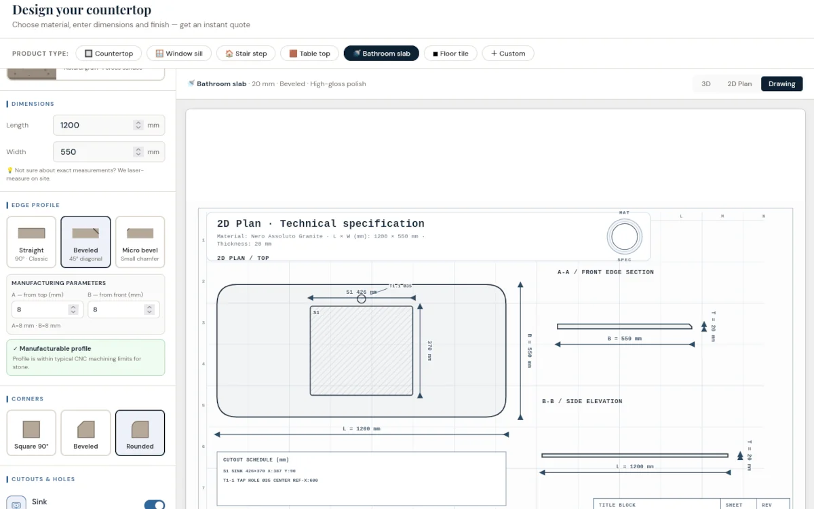Toggle the Sink cutout switch
814x509 pixels.
click(x=155, y=505)
